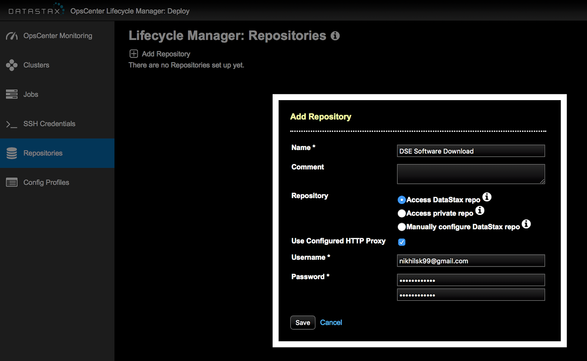This screenshot has width=587, height=361.
Task: Click the Jobs server-stack icon
Action: (x=12, y=94)
